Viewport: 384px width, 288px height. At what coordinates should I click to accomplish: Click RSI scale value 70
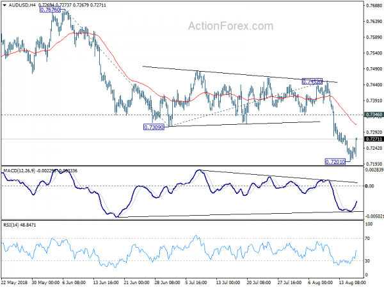[x=367, y=238]
